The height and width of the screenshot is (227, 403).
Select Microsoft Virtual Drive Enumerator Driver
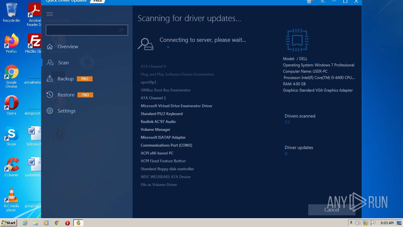click(176, 106)
